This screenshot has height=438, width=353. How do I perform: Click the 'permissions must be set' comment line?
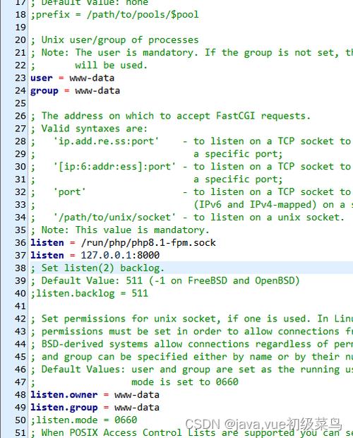[x=192, y=331]
